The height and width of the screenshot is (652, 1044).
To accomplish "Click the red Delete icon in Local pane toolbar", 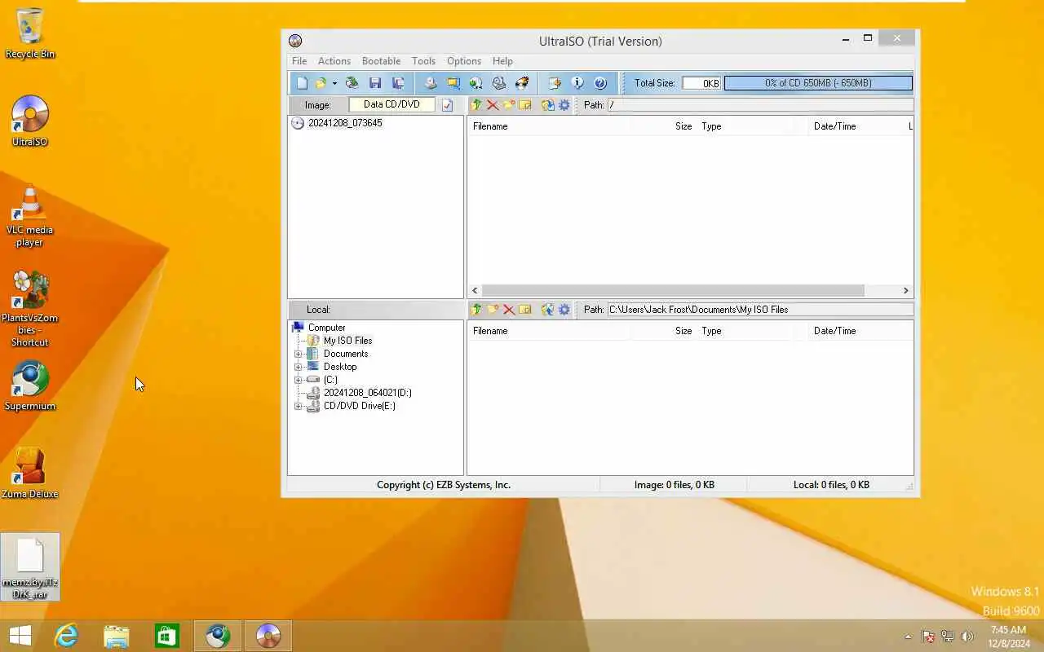I will click(x=509, y=310).
